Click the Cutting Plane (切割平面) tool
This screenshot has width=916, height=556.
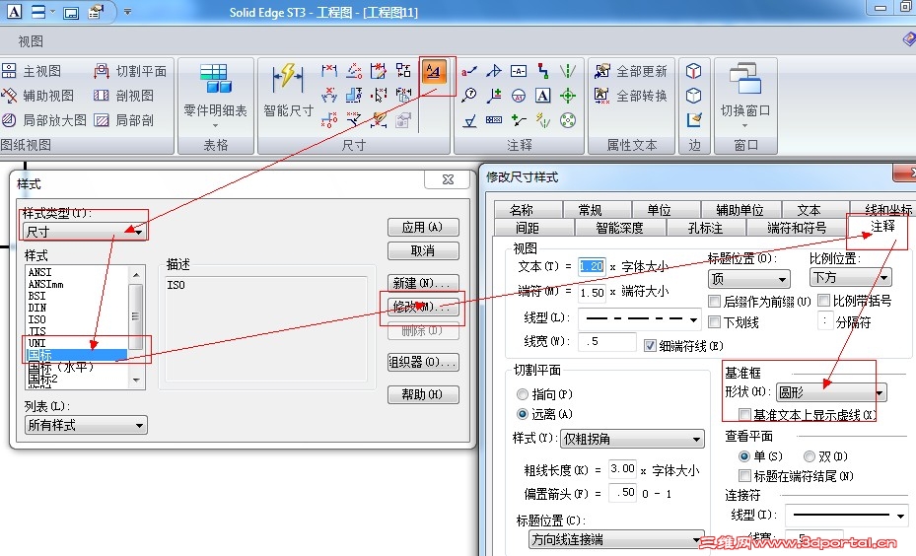point(130,71)
